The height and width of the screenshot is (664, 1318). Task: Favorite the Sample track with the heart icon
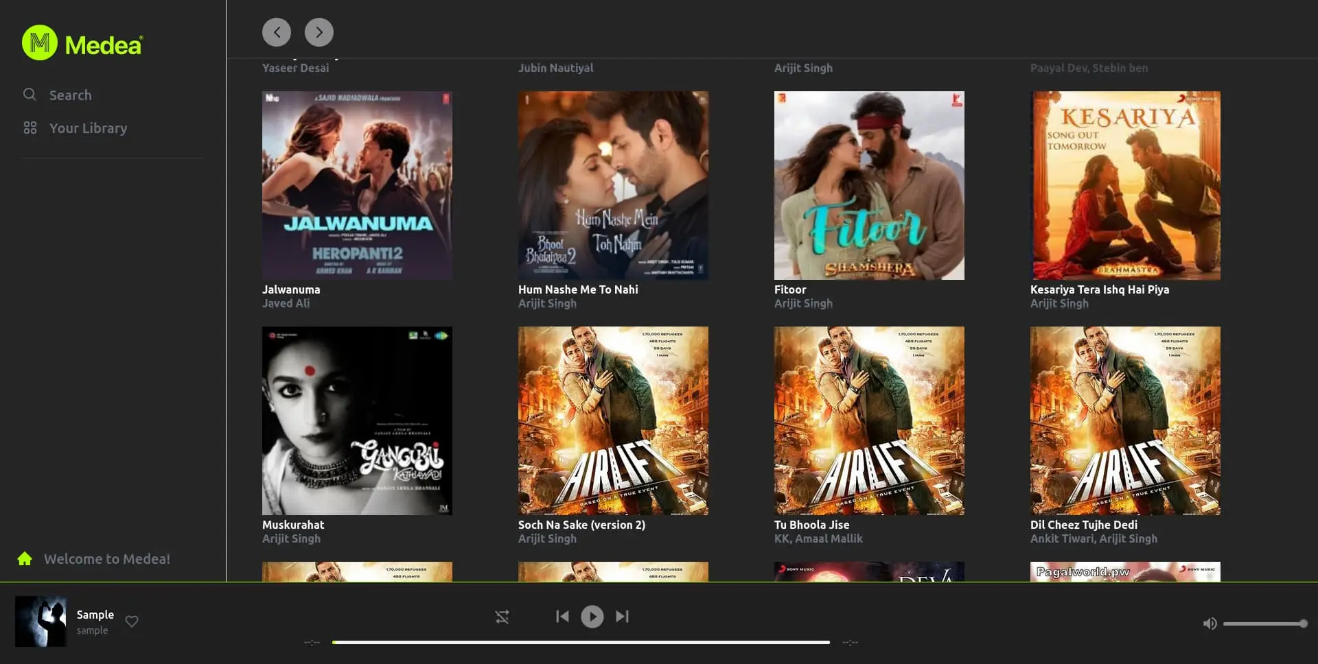[x=131, y=621]
